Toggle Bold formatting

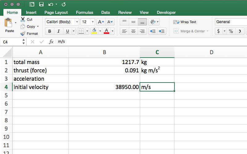(x=49, y=31)
